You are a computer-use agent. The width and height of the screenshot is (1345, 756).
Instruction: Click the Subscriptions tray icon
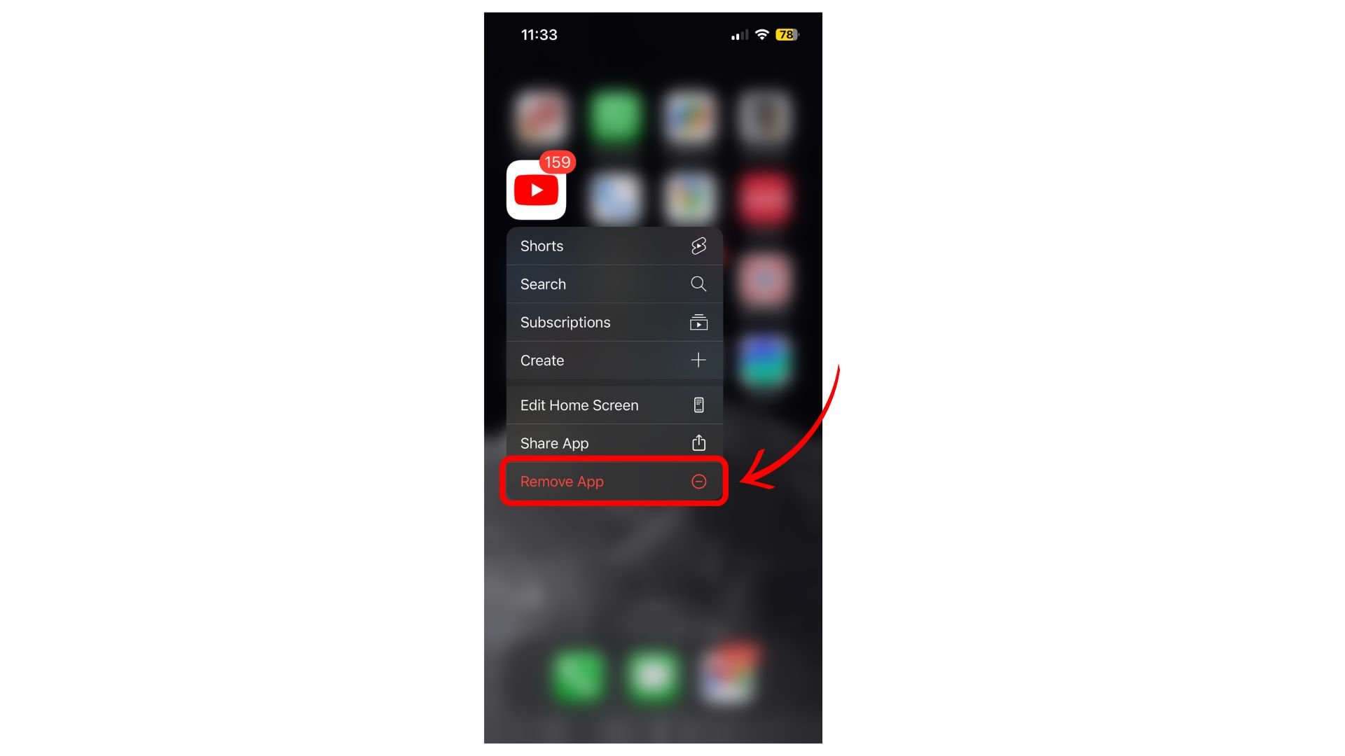(699, 322)
